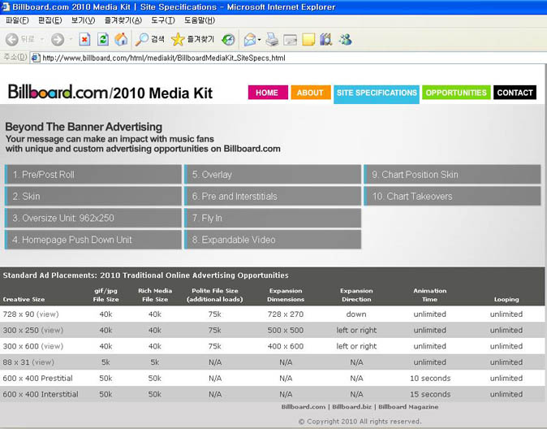547x429 pixels.
Task: Click the History clock icon
Action: (228, 39)
